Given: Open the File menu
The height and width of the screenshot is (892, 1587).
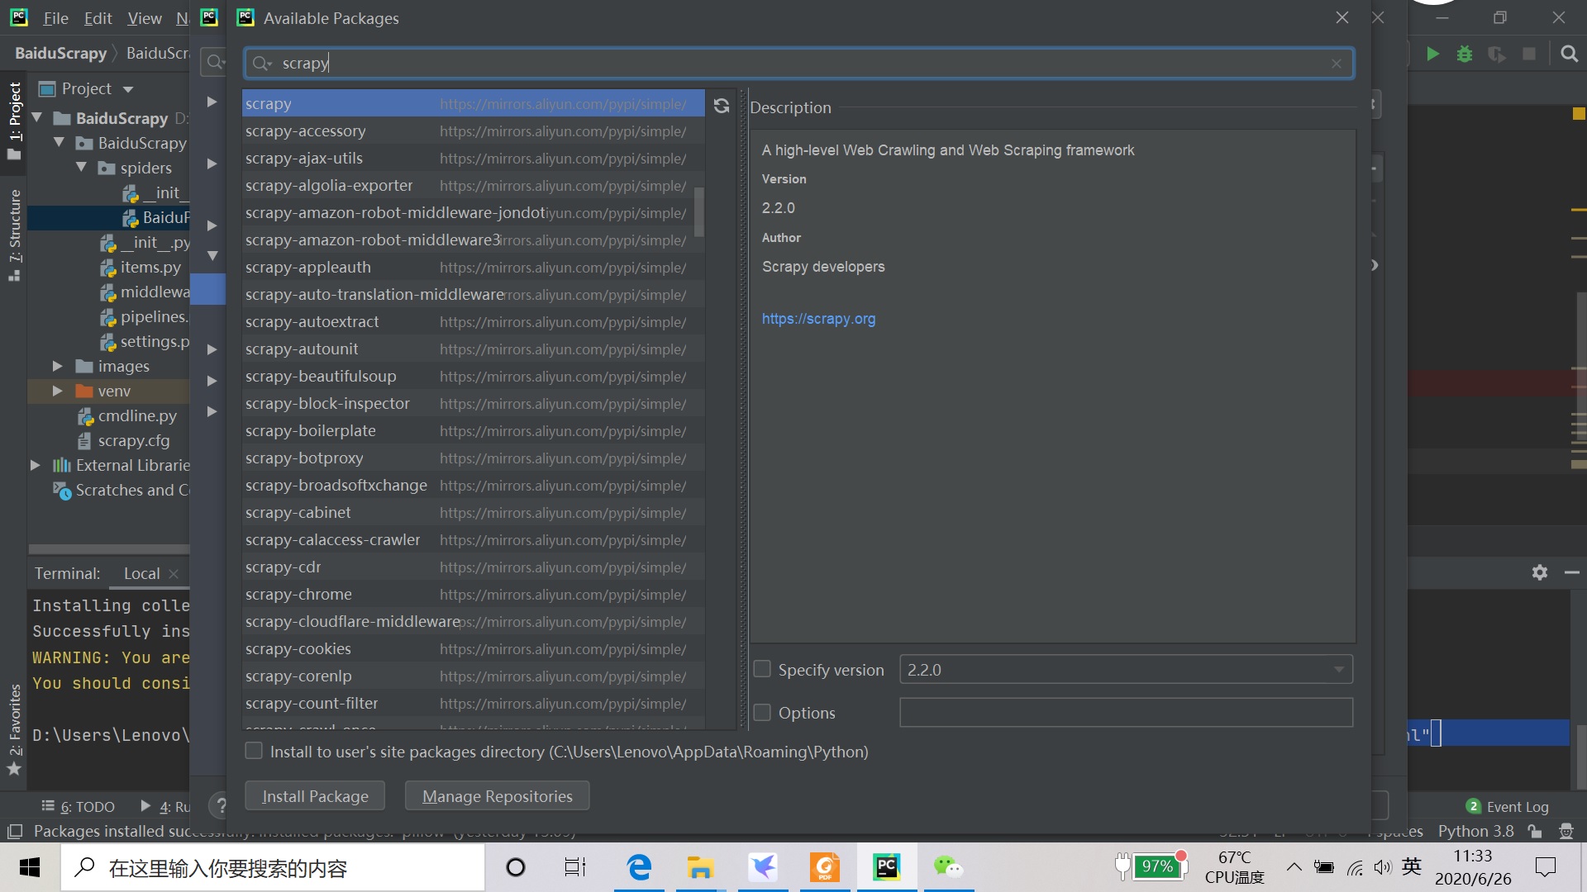Looking at the screenshot, I should tap(55, 18).
